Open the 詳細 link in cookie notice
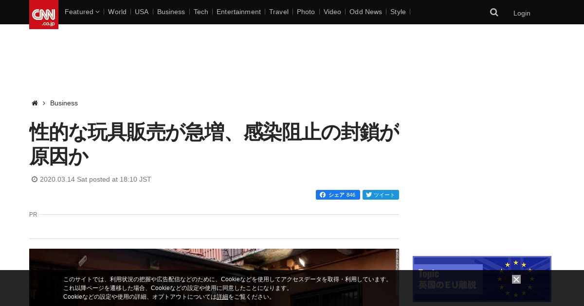 point(222,297)
